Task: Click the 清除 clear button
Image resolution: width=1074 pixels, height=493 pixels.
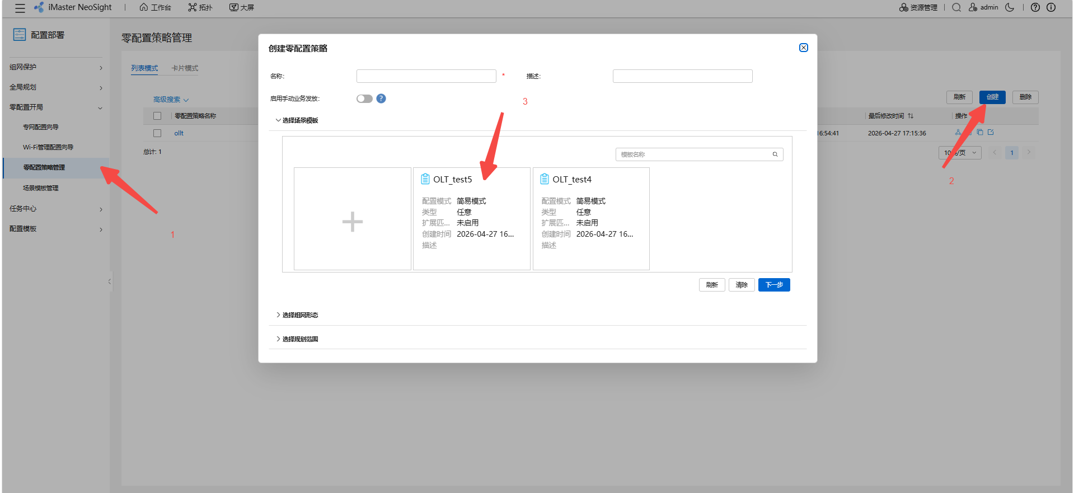Action: (x=742, y=285)
